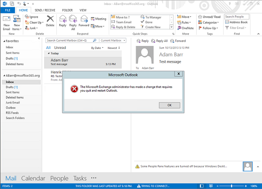Image resolution: width=262 pixels, height=189 pixels.
Task: Click the Undo icon in the title bar
Action: pos(19,3)
